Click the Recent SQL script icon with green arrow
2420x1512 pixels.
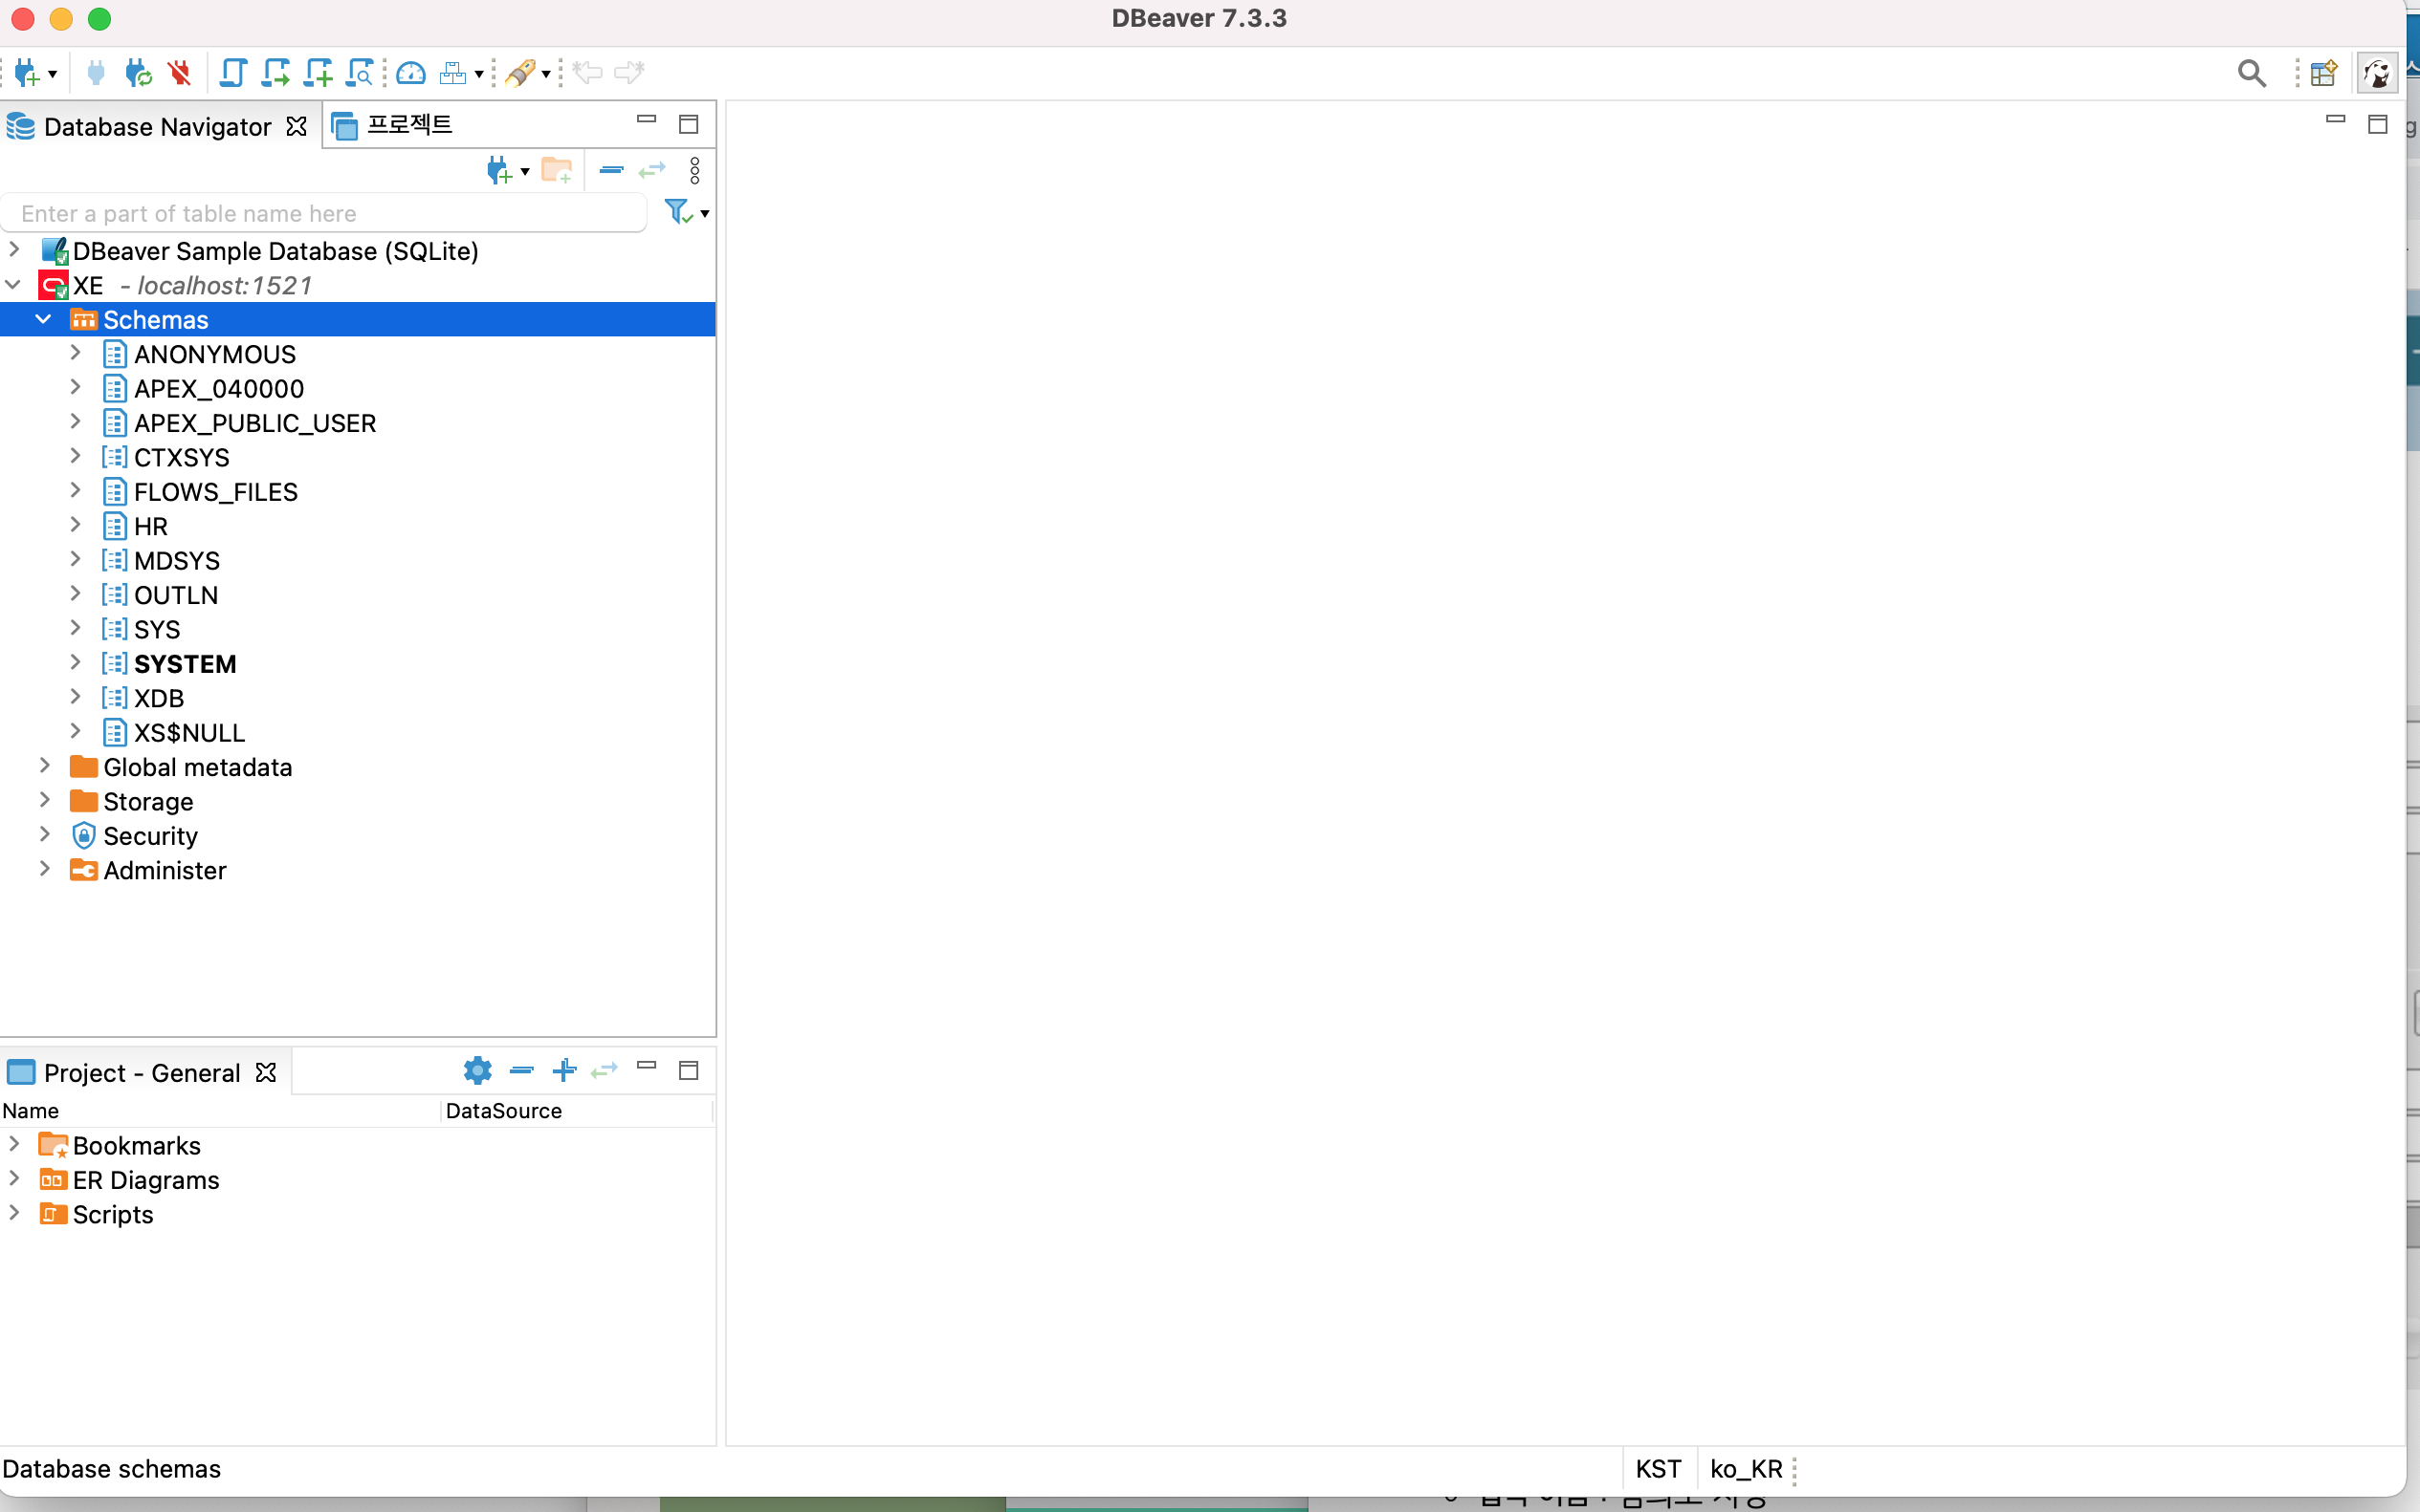pos(275,73)
